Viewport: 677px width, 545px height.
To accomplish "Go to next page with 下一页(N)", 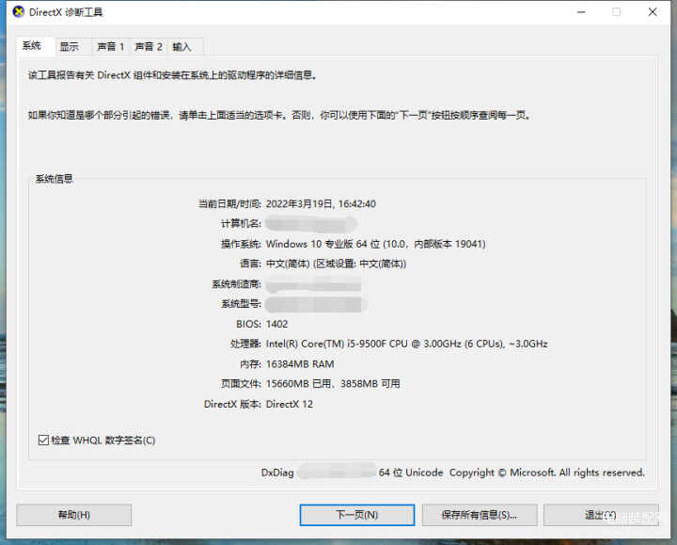I will 357,515.
